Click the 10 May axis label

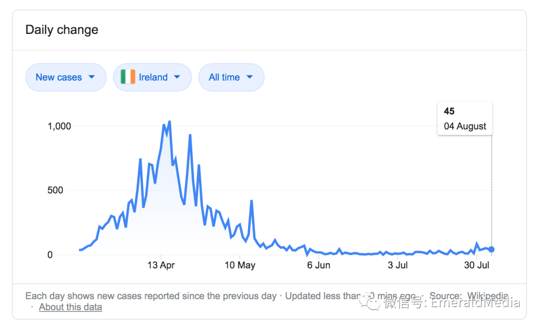point(240,265)
